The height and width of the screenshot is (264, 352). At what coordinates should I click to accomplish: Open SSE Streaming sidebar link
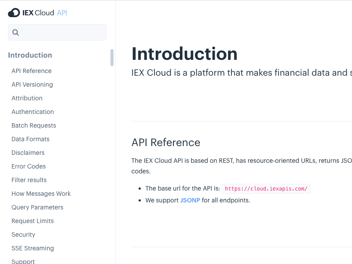pyautogui.click(x=33, y=248)
